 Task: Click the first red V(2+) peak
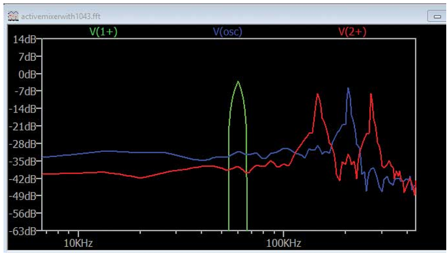pyautogui.click(x=317, y=95)
